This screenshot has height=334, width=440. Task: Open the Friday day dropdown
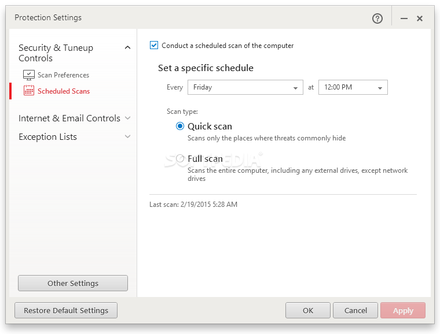245,87
